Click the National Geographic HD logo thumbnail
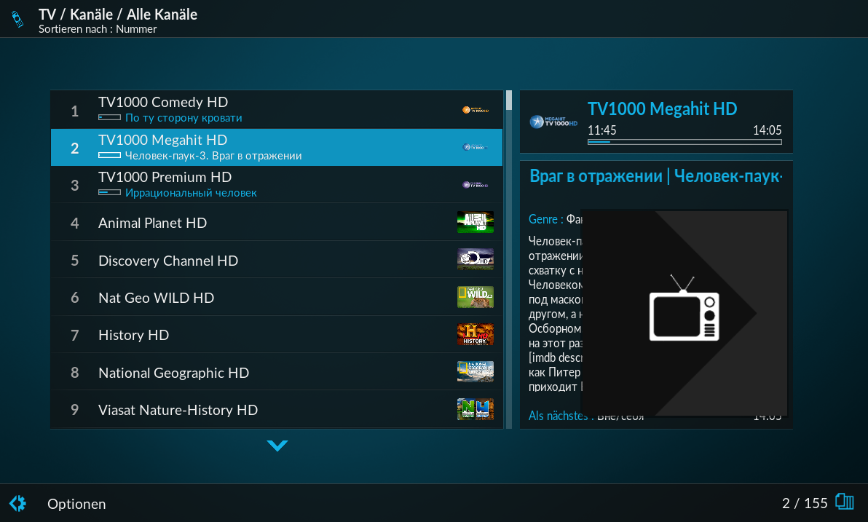 click(x=476, y=371)
